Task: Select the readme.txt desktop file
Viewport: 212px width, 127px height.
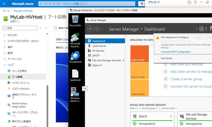Action: tap(75, 75)
